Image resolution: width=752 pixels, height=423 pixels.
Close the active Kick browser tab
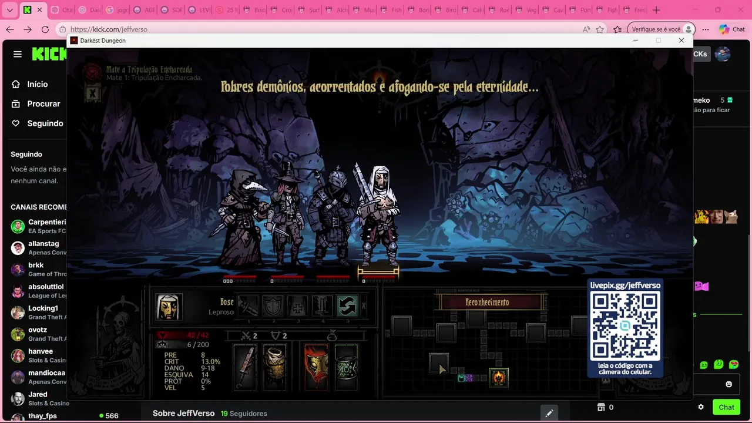(40, 10)
